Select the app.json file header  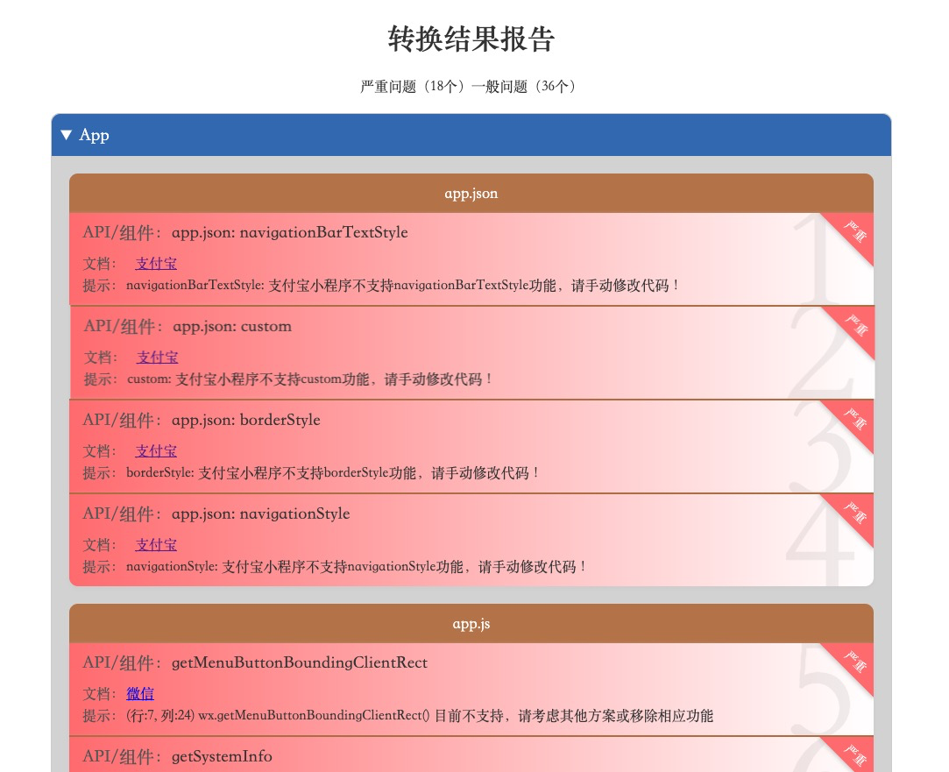(x=471, y=194)
